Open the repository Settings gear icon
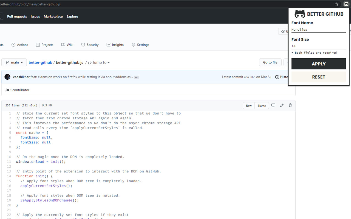The width and height of the screenshot is (351, 219). (x=133, y=45)
